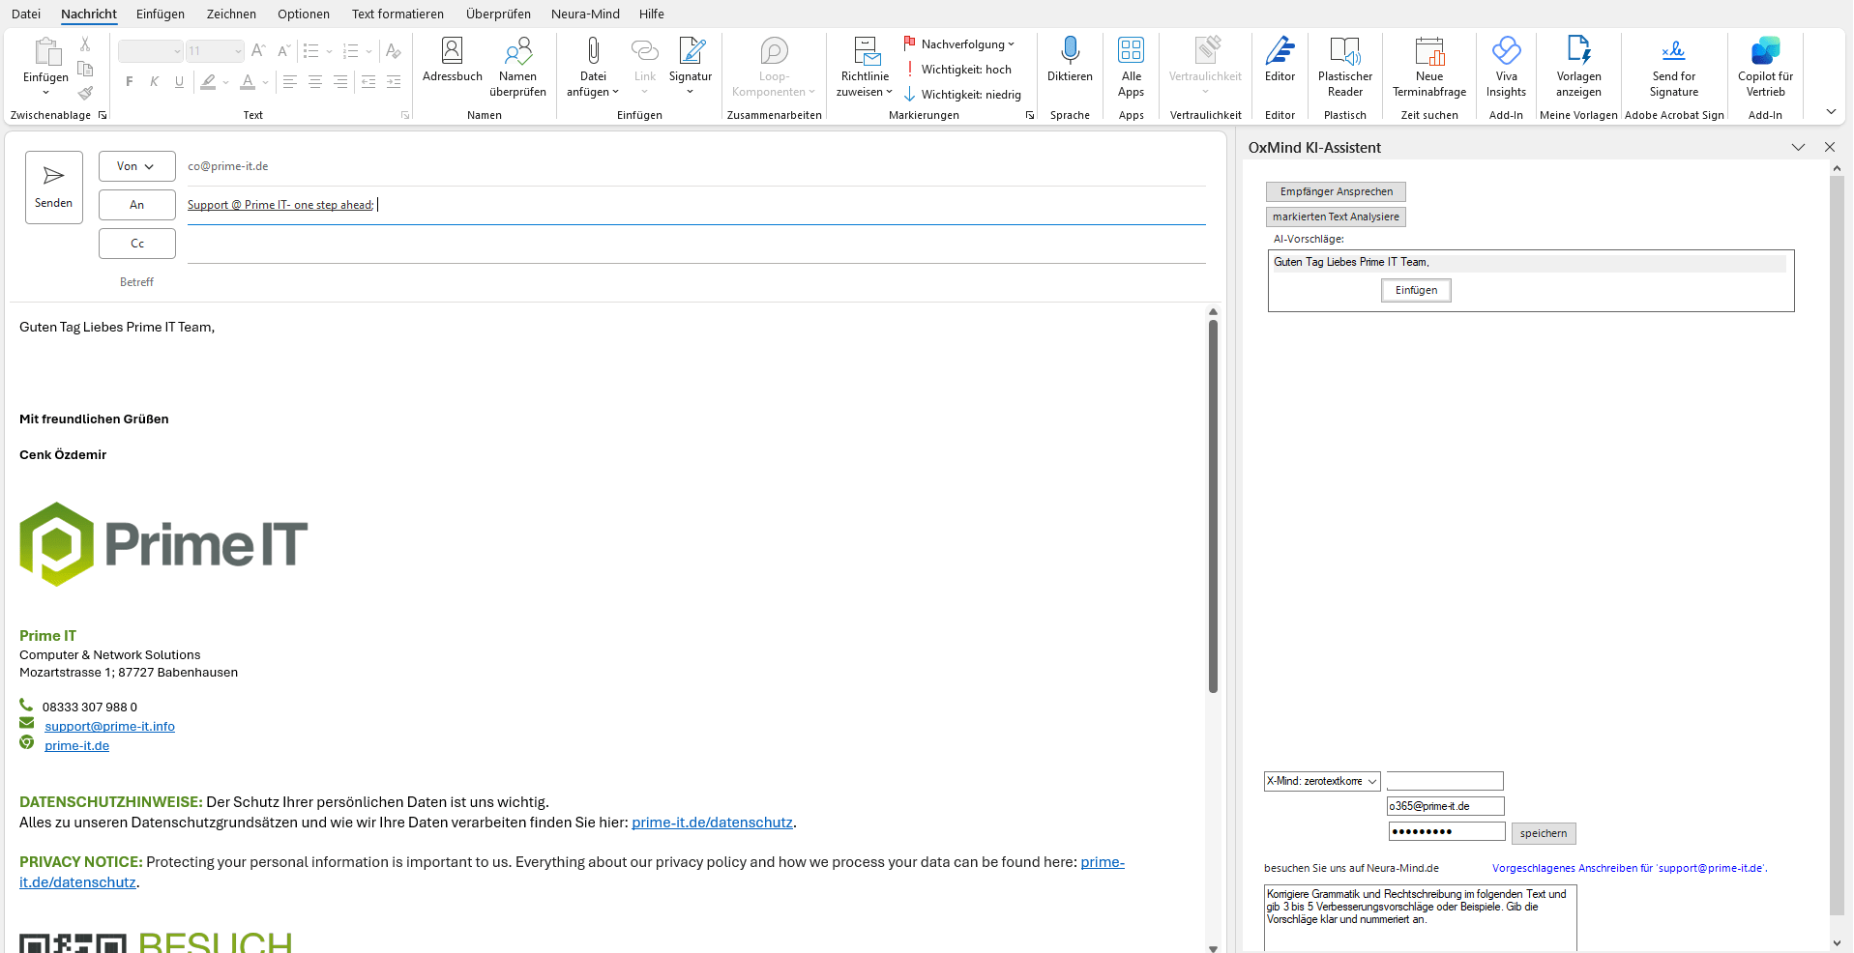Click the message body vertical scrollbar
The height and width of the screenshot is (953, 1854).
pos(1213,505)
